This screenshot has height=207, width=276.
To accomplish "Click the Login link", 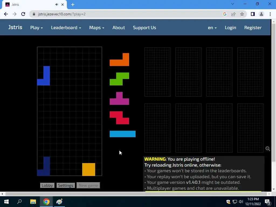I will click(x=230, y=28).
